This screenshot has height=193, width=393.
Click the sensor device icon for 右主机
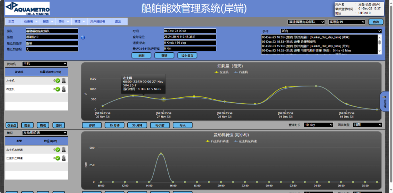pyautogui.click(x=64, y=89)
